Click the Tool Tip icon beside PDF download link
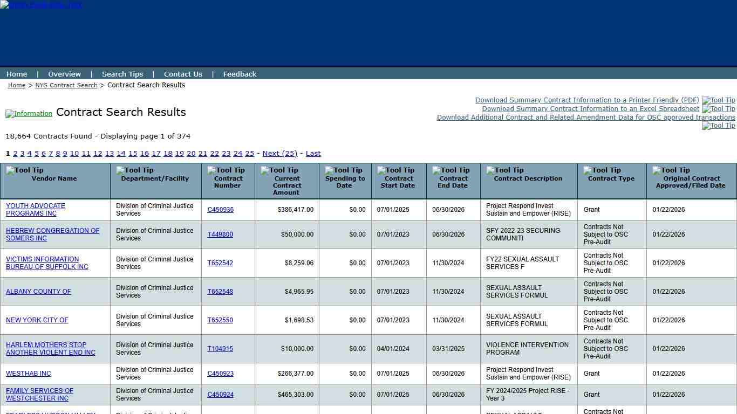This screenshot has width=737, height=414. pyautogui.click(x=718, y=100)
